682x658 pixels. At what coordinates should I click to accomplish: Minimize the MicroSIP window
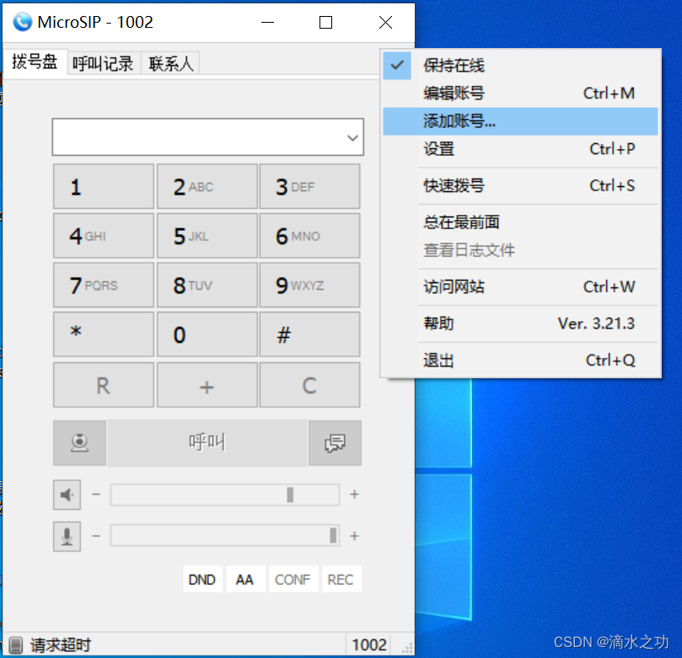point(267,22)
